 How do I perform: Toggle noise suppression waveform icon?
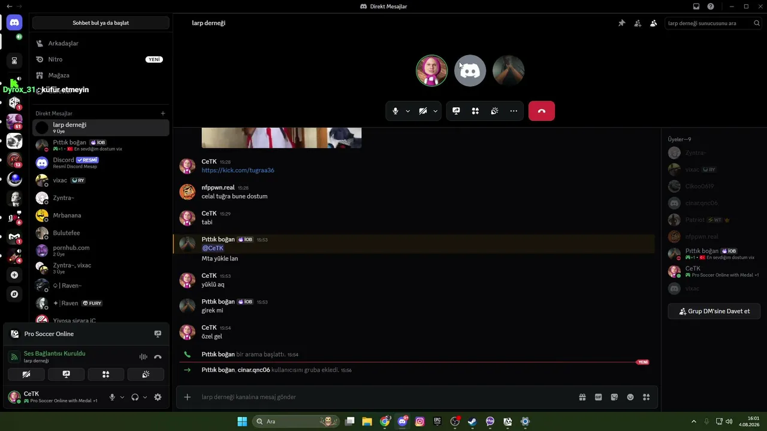143,357
